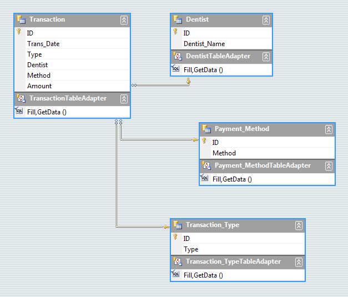Select Fill,GetData query of TransactionTableAdapter
Screen dimensions: 348x297
pyautogui.click(x=47, y=112)
